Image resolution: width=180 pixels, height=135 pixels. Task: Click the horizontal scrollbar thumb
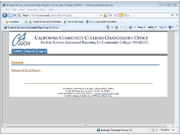[86, 125]
